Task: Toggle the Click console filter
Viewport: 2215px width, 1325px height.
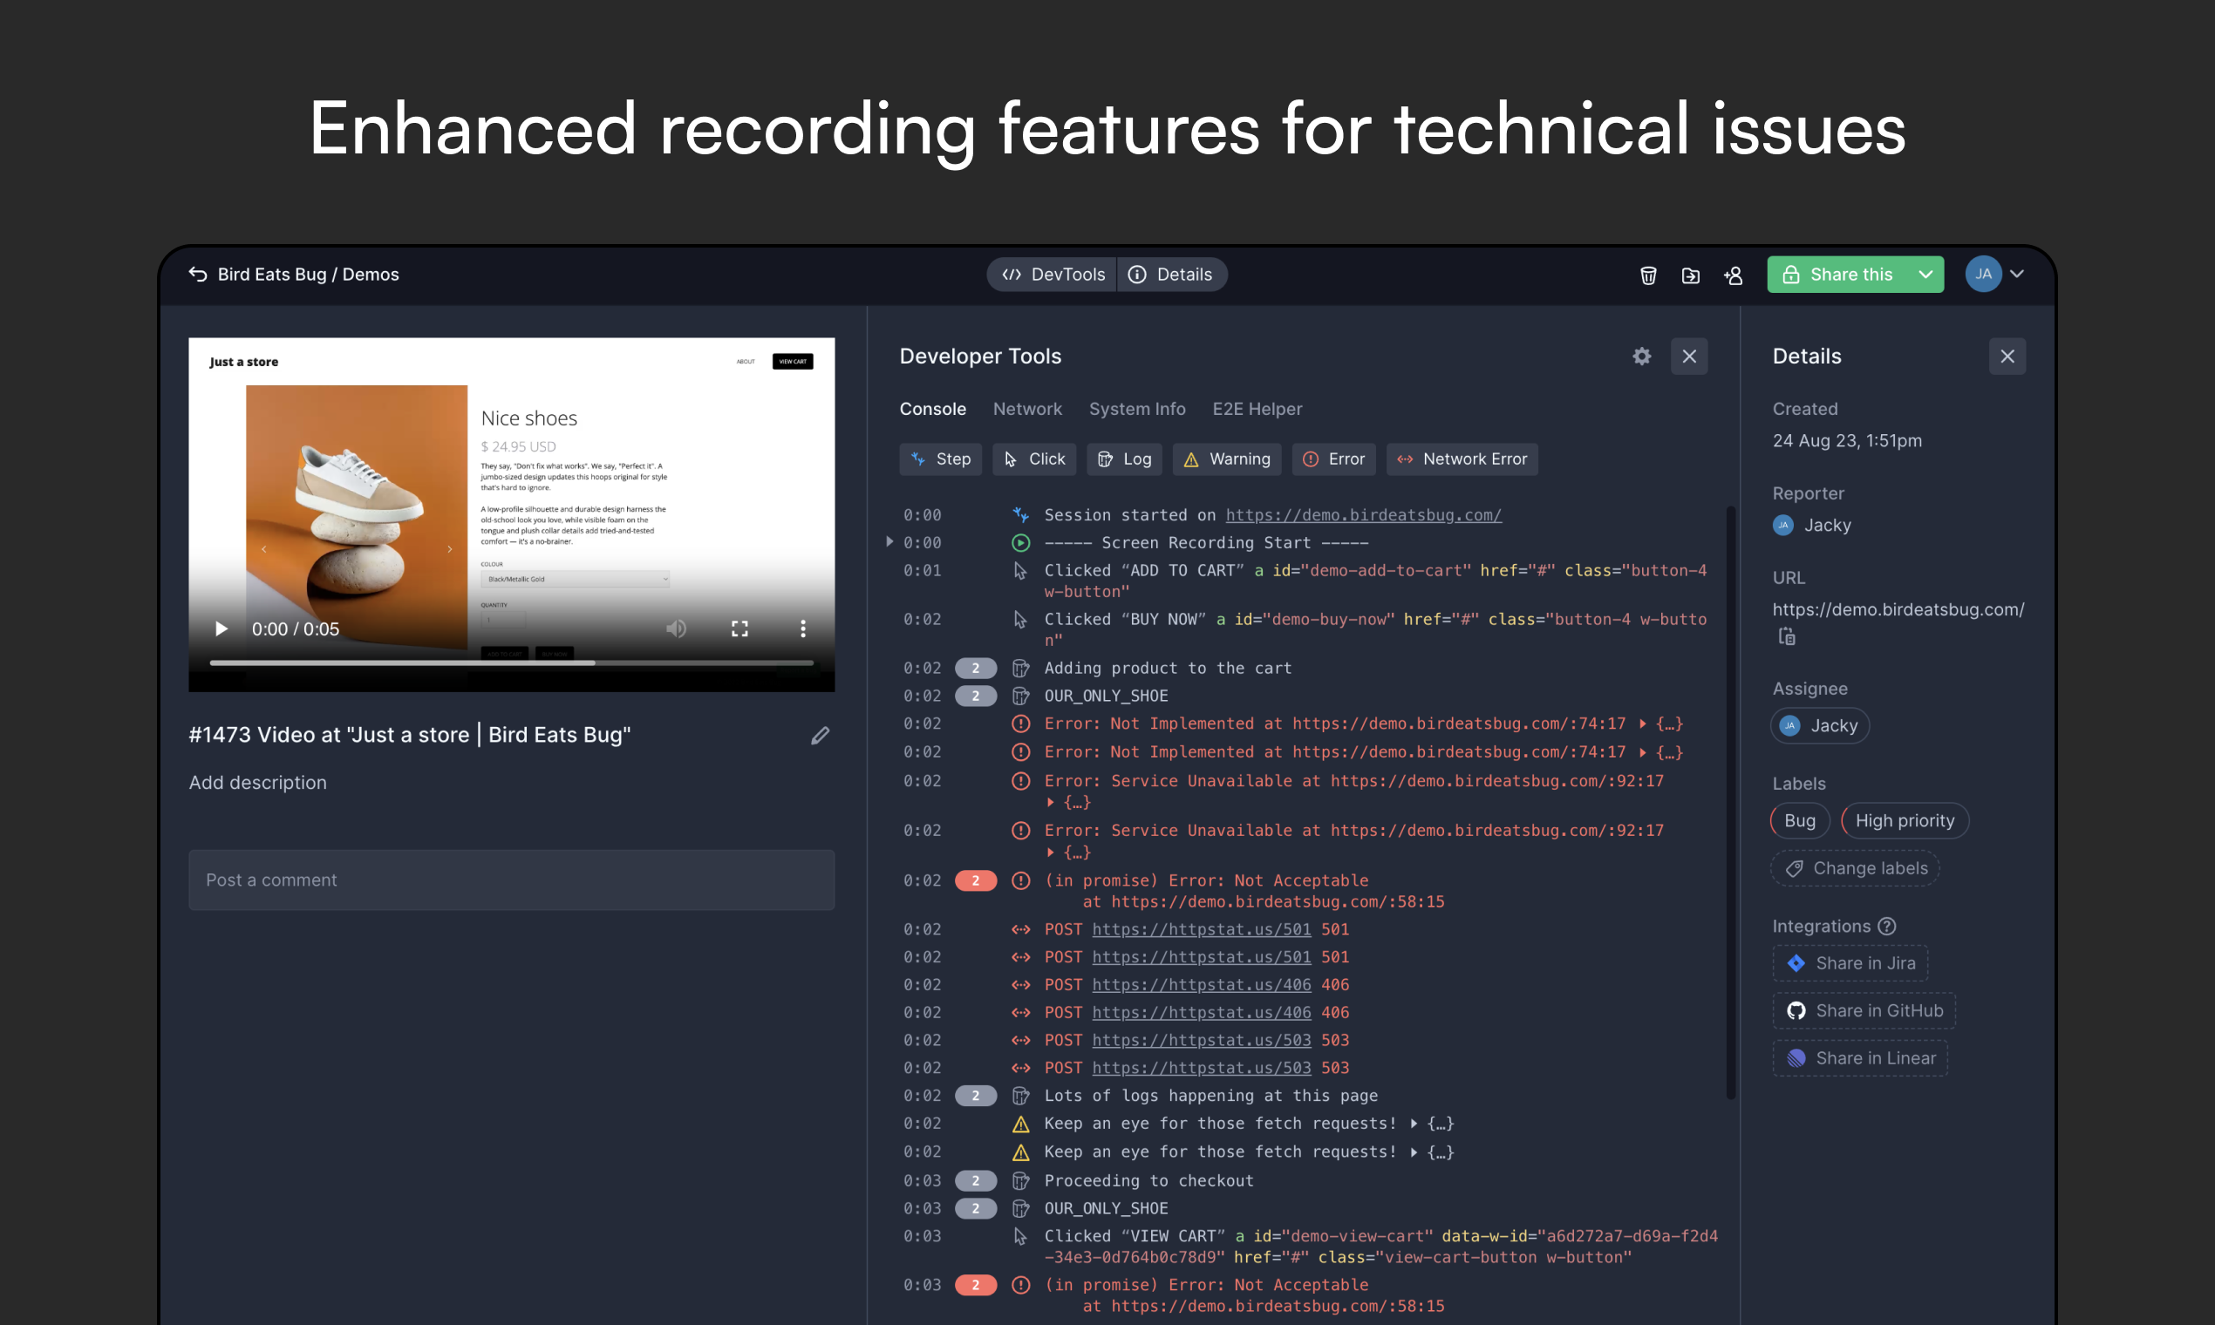Action: pos(1034,459)
